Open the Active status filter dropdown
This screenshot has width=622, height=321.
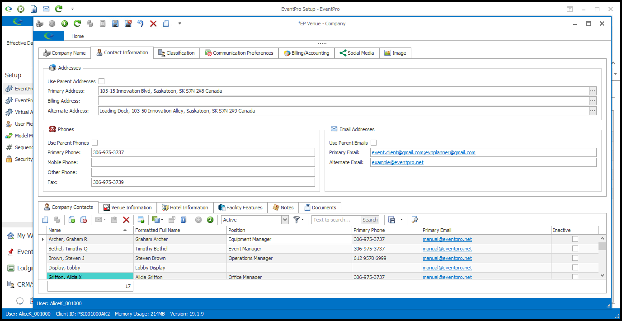pos(285,220)
